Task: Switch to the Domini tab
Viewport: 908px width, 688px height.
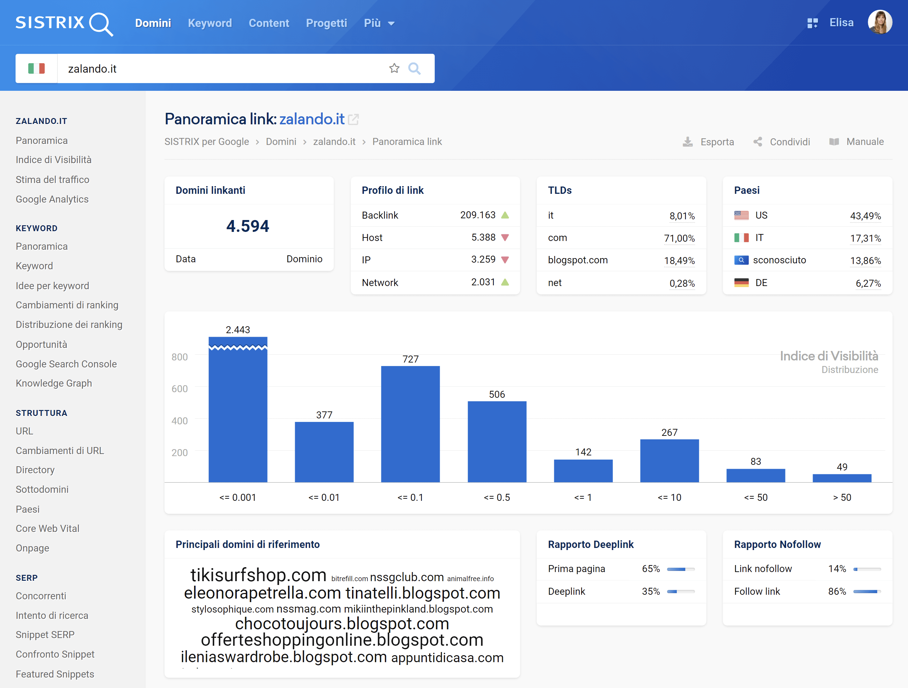Action: pyautogui.click(x=153, y=23)
